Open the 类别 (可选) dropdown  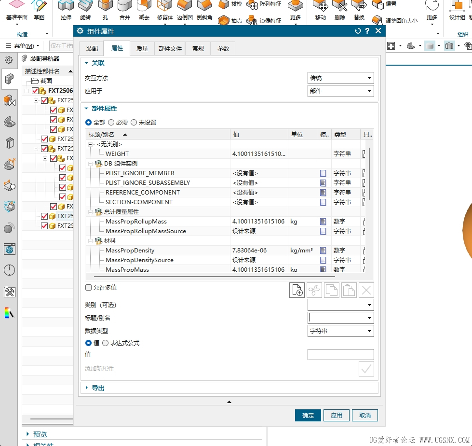pos(341,305)
